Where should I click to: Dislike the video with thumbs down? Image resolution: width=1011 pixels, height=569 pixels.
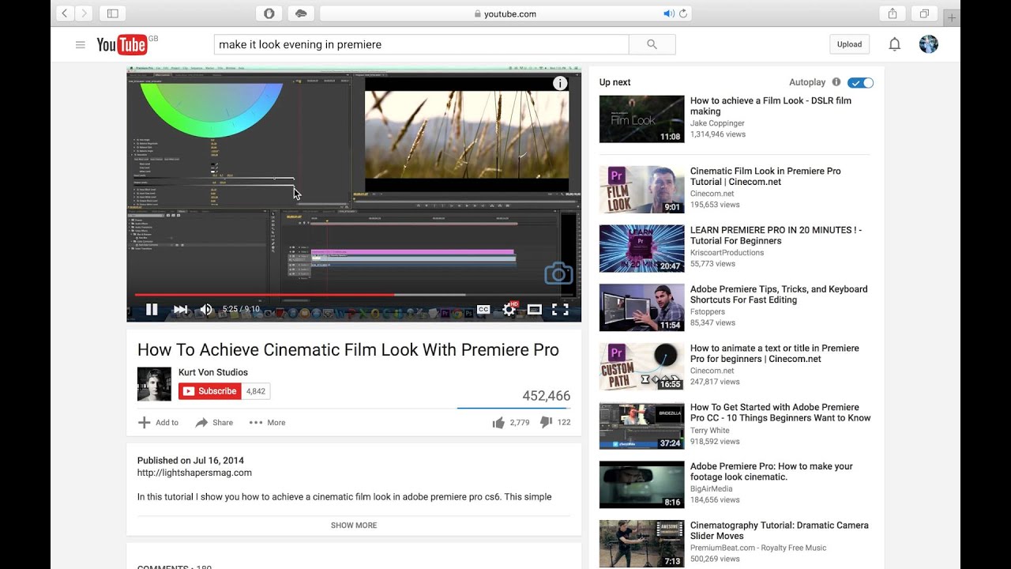546,423
